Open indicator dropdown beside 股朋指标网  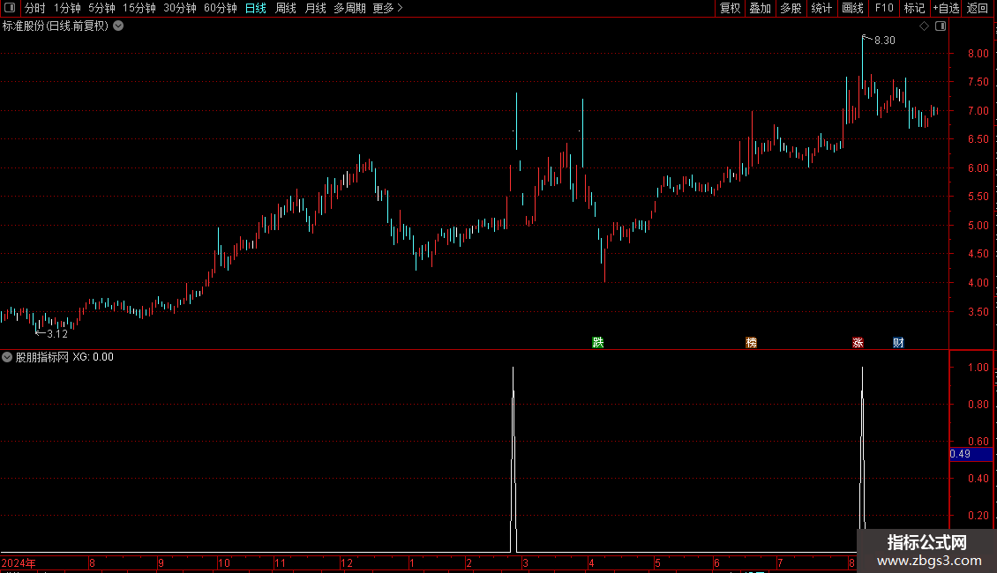7,357
